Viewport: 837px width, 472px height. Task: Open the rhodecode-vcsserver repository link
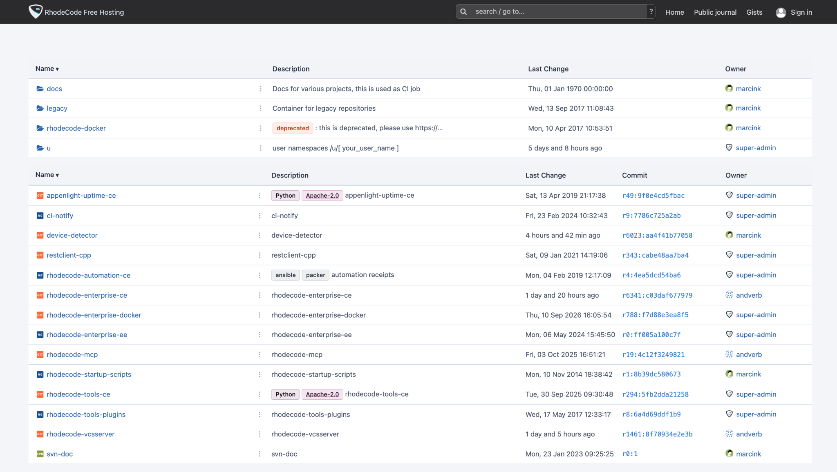click(x=81, y=434)
